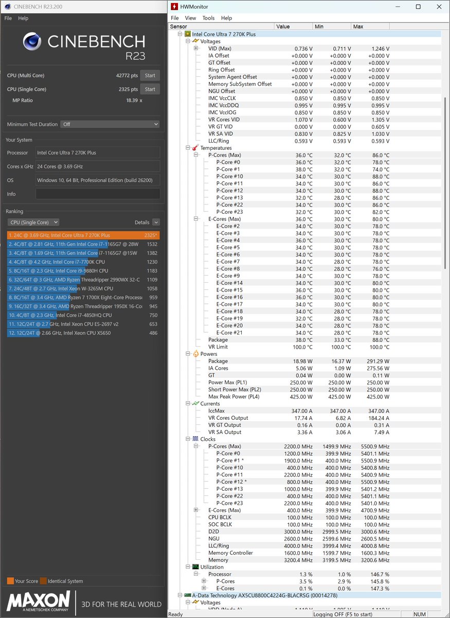This screenshot has width=450, height=618.
Task: Click the Intel Core Ultra 7 CPU chip icon
Action: coord(188,35)
